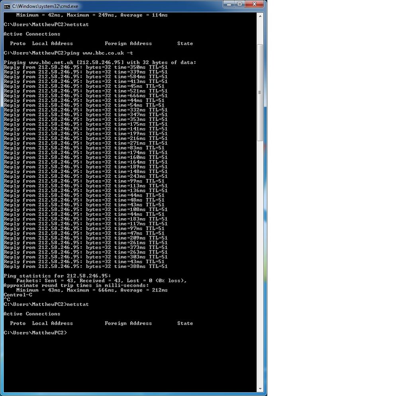The image size is (398, 396).
Task: Click the last empty C:\Users\MatthewPC2> prompt
Action: click(35, 333)
